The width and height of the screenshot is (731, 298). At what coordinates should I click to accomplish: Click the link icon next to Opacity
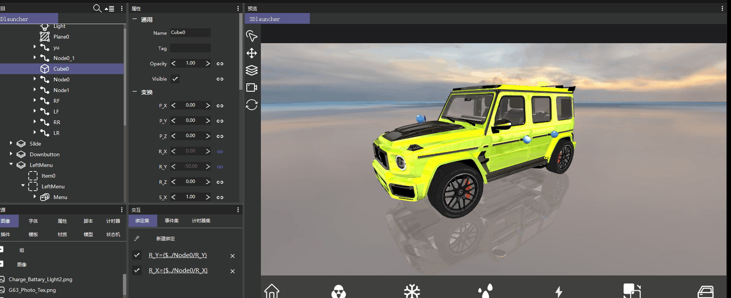[x=220, y=64]
